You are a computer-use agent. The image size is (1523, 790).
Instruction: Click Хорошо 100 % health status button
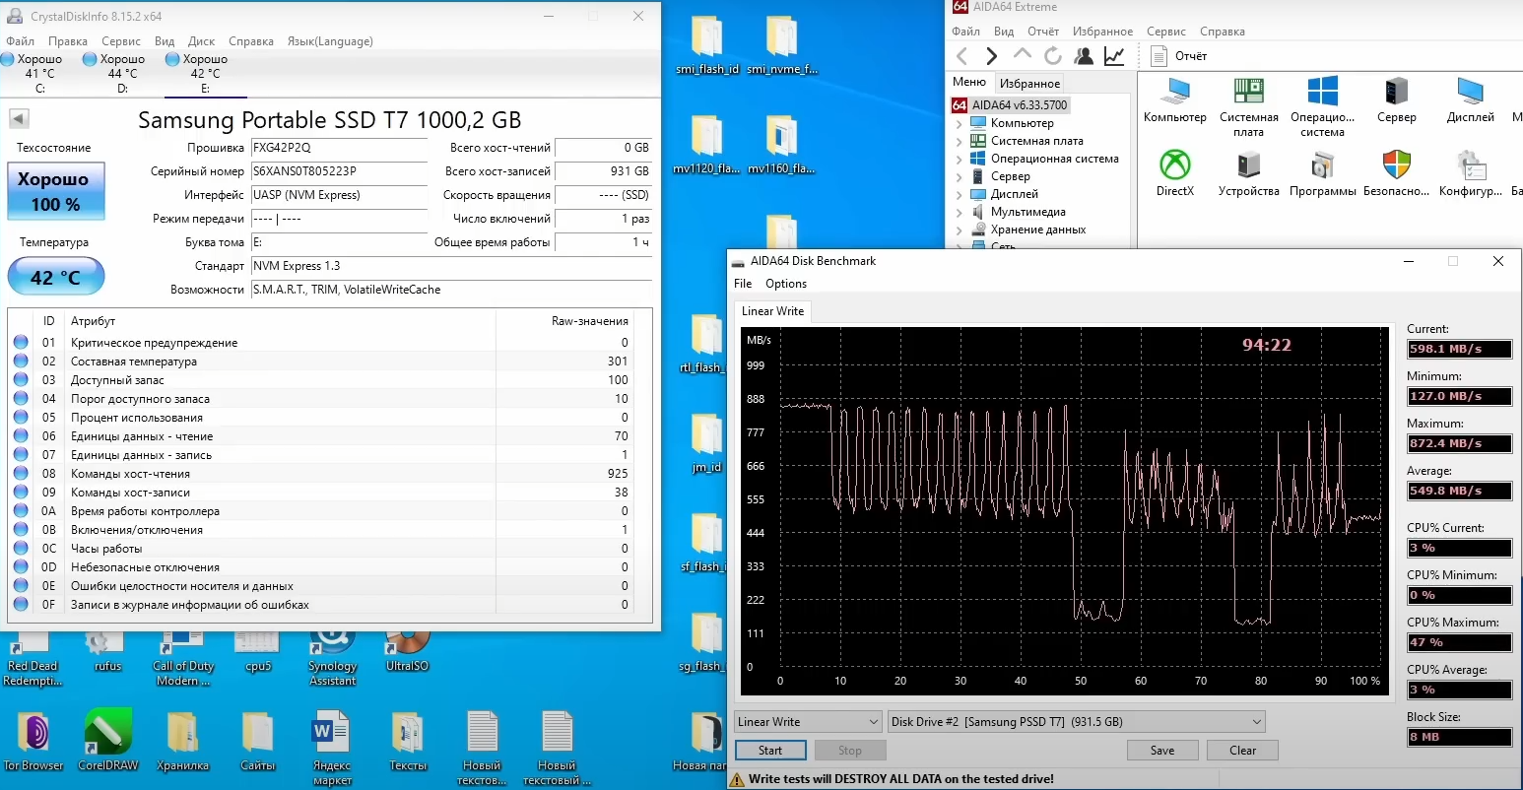click(55, 191)
